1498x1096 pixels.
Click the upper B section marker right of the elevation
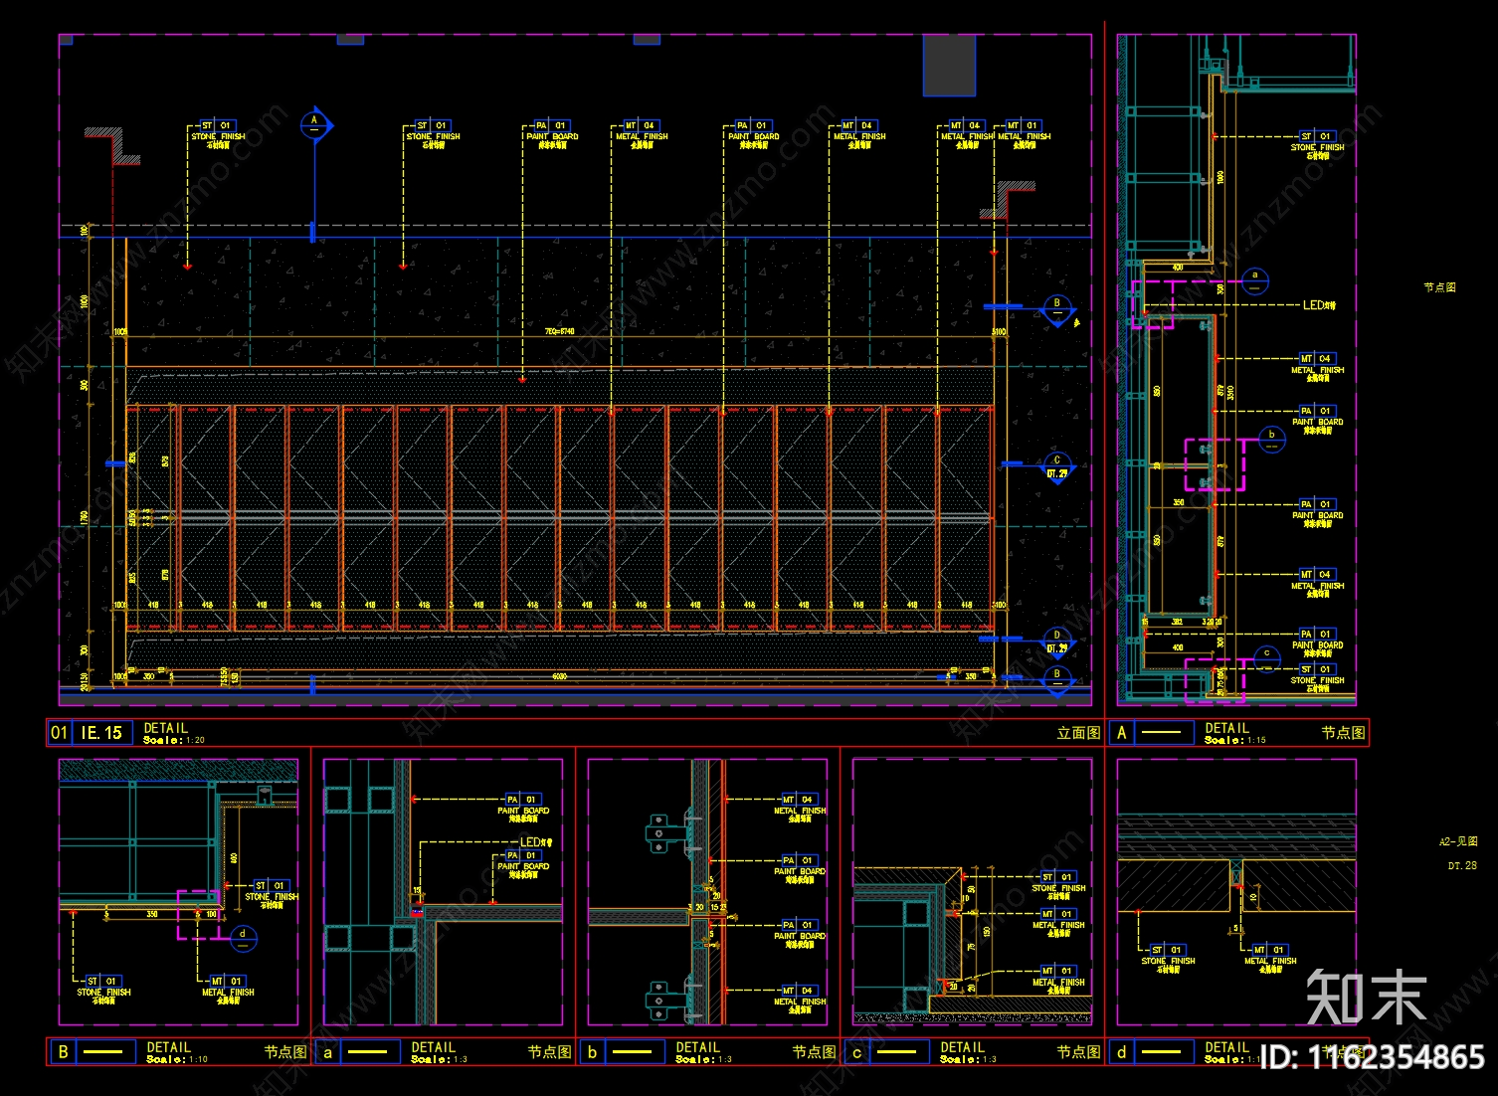(x=1057, y=308)
